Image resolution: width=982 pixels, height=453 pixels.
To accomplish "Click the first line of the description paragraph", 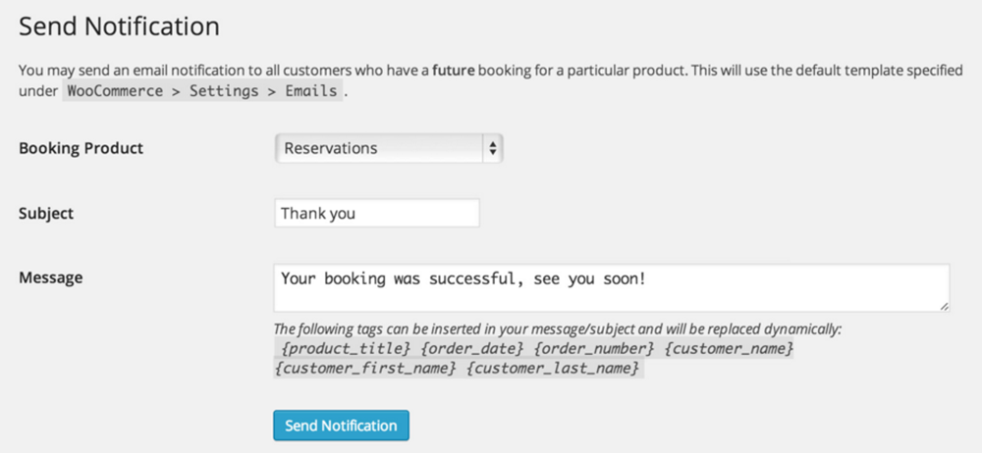I will [490, 70].
